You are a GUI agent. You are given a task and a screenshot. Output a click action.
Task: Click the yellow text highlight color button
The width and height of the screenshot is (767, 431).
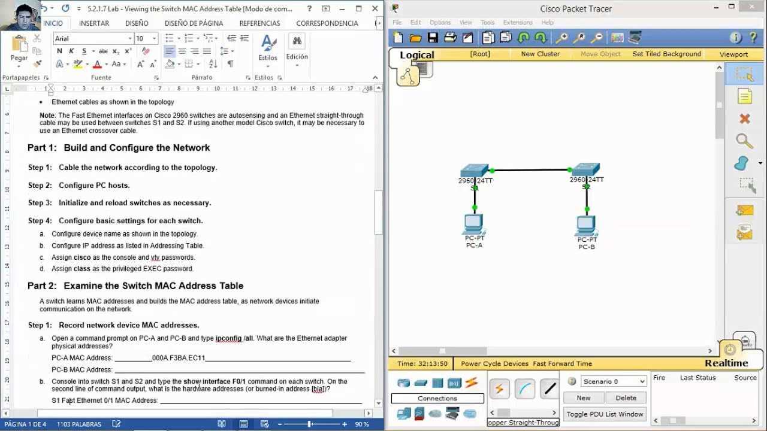77,64
